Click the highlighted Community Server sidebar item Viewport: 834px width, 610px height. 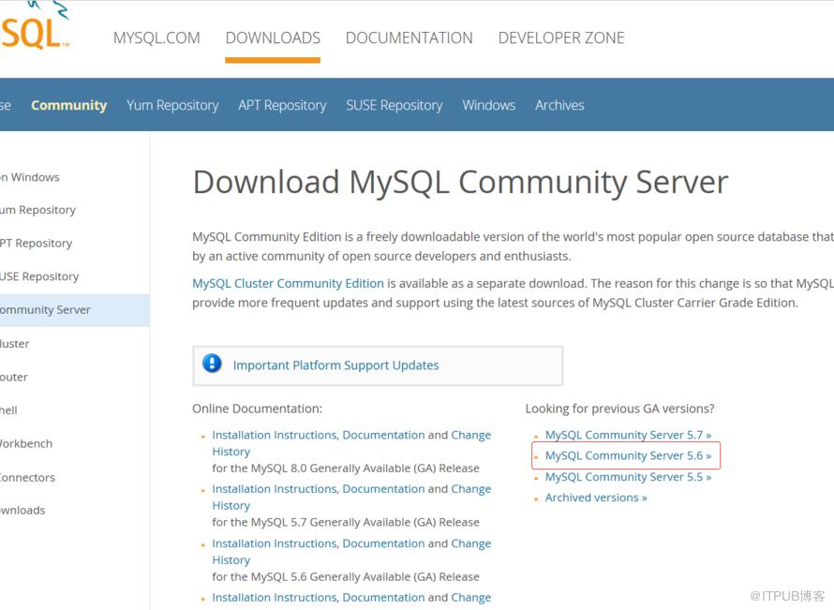74,310
